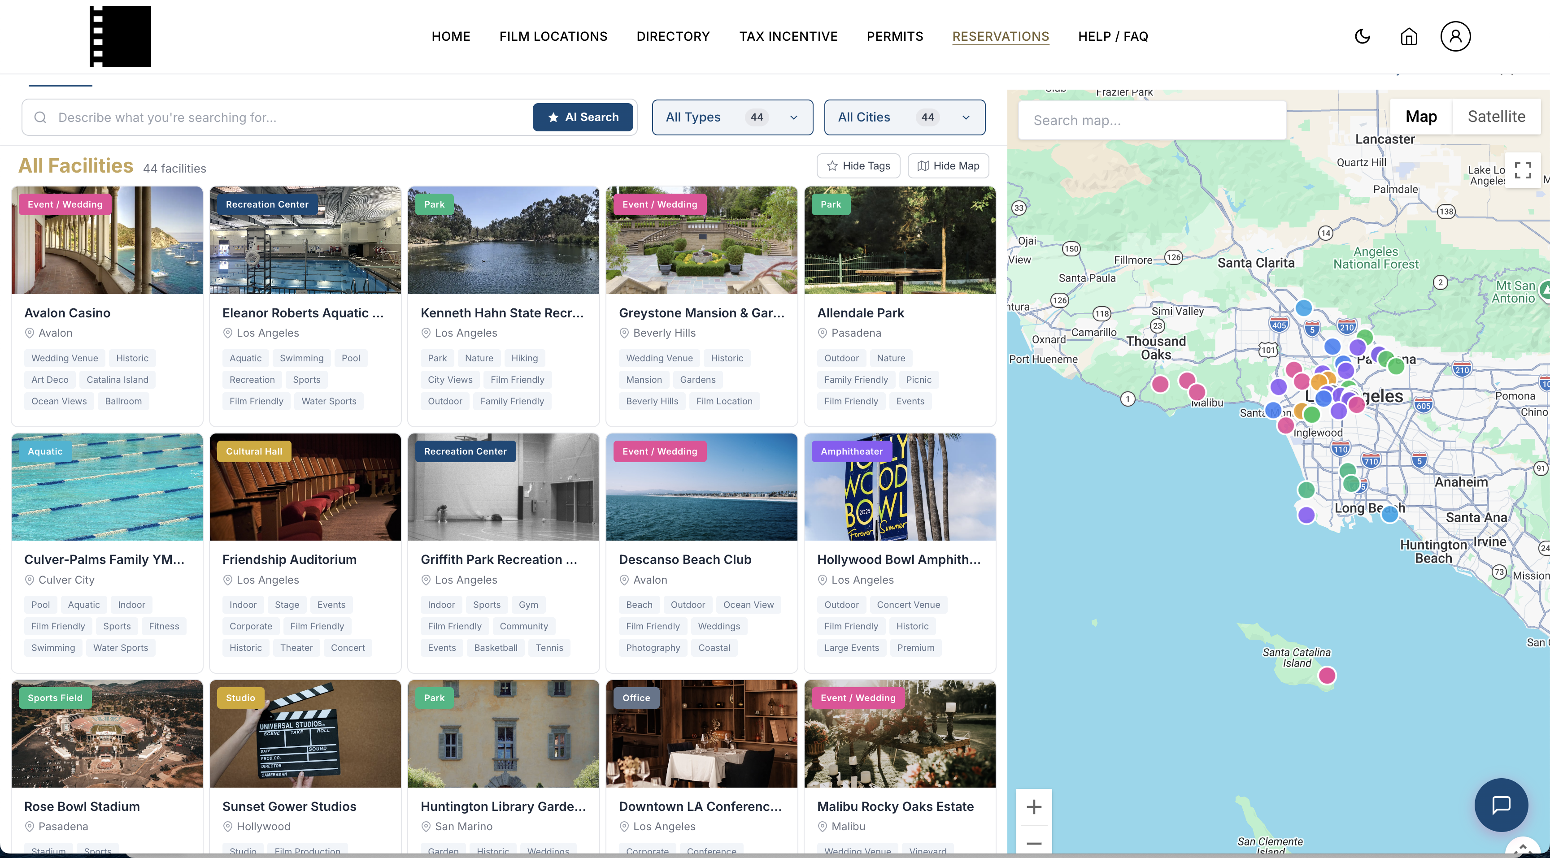Open Greystone Mansion & Gardens listing
This screenshot has height=858, width=1550.
pos(701,312)
